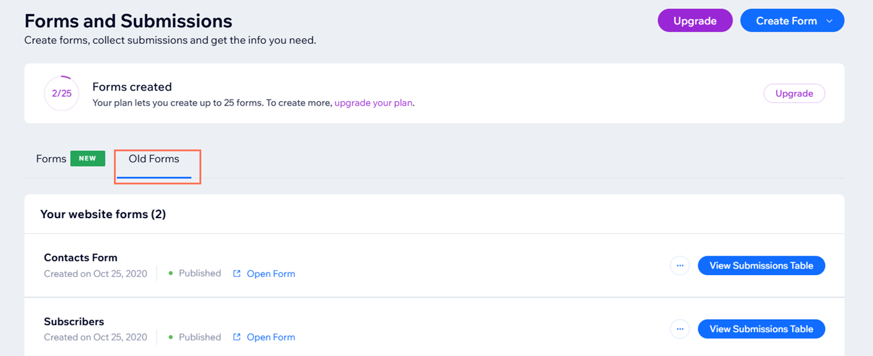873x356 pixels.
Task: Click the outlined Upgrade button in Forms created card
Action: tap(794, 93)
